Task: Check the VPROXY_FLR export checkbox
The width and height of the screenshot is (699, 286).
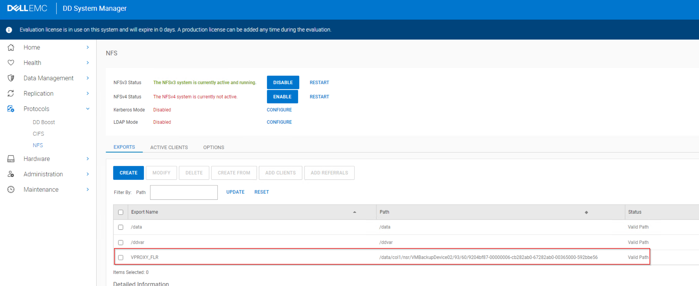Action: pyautogui.click(x=121, y=258)
